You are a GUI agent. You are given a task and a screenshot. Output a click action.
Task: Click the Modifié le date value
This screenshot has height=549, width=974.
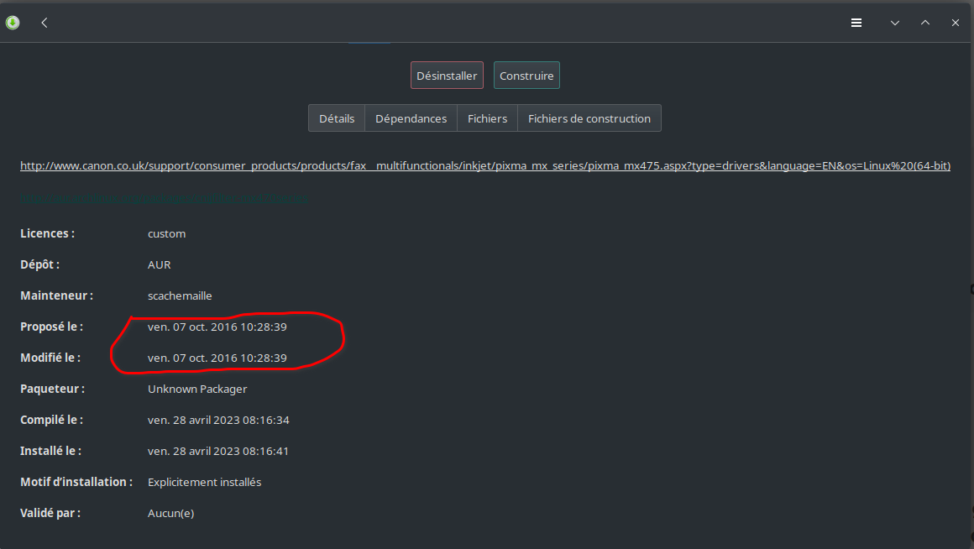click(217, 358)
